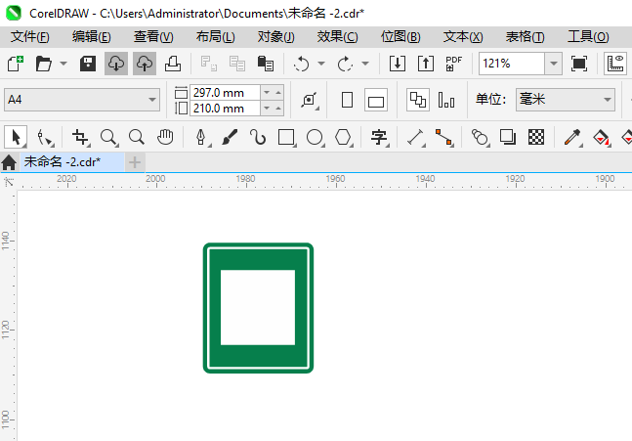Click the cloud download icon
632x441 pixels.
tap(116, 64)
